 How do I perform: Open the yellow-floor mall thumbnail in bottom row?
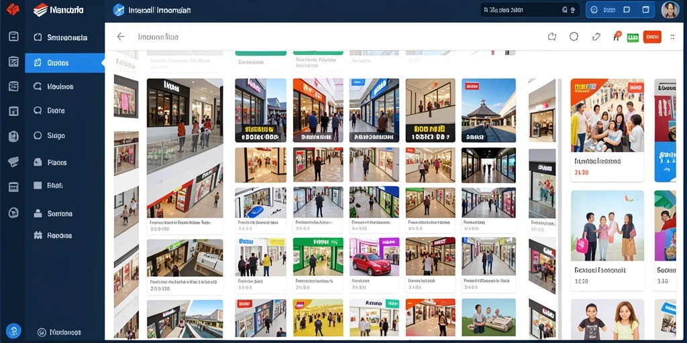[x=318, y=318]
